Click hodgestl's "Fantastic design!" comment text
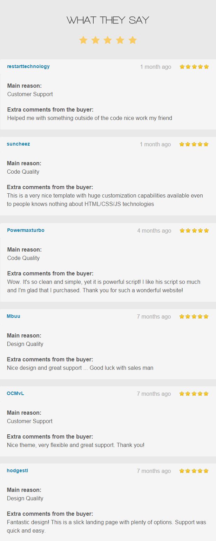Image resolution: width=216 pixels, height=541 pixels. [x=106, y=526]
